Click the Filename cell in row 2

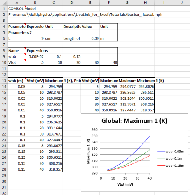17,15
